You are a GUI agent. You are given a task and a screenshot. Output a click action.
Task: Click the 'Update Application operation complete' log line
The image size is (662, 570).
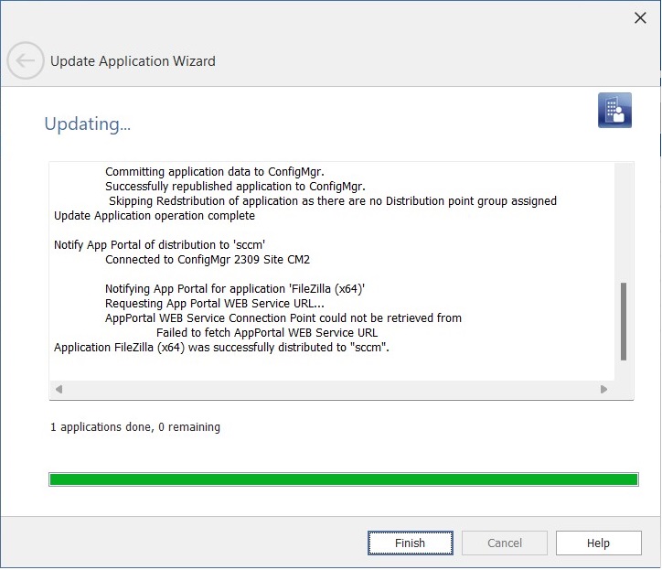(x=155, y=216)
